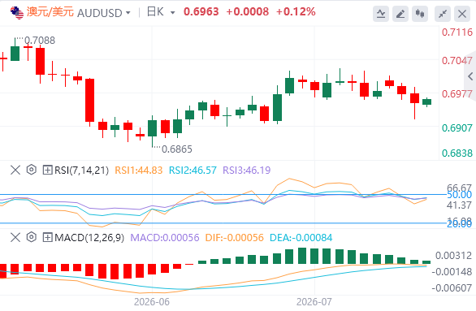476x311 pixels.
Task: Expand the MACD panel with plus icon
Action: (x=47, y=237)
